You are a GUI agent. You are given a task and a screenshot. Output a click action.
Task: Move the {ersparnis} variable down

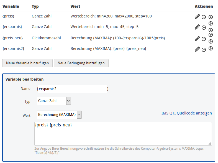[210, 30]
